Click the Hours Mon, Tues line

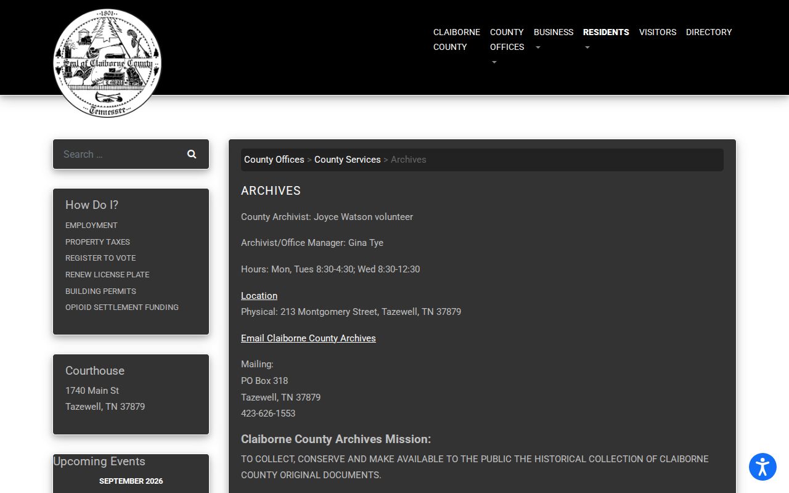[330, 269]
